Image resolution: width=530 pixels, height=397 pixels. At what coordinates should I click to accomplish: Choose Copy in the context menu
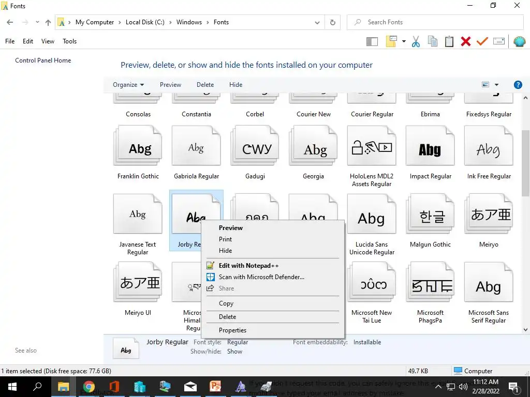click(273, 303)
